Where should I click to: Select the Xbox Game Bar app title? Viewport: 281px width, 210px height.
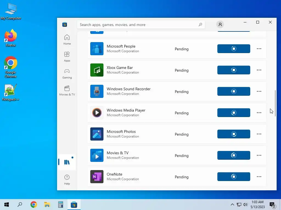pyautogui.click(x=120, y=68)
